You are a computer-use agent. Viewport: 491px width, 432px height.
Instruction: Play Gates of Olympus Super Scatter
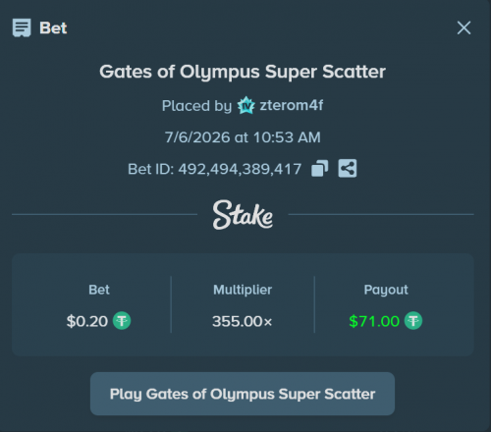point(243,394)
